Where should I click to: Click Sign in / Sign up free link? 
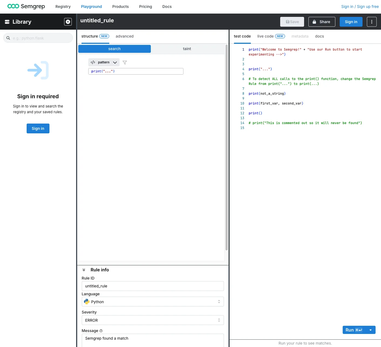(x=360, y=7)
